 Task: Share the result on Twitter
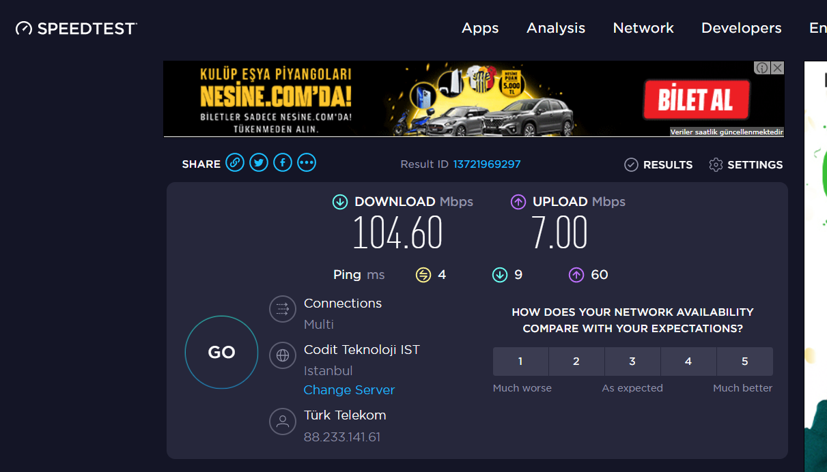point(258,162)
